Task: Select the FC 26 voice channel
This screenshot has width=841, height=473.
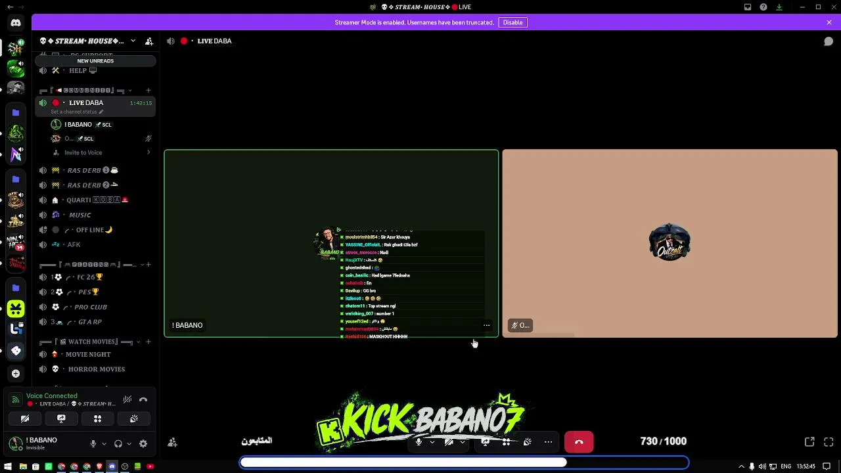Action: [95, 277]
